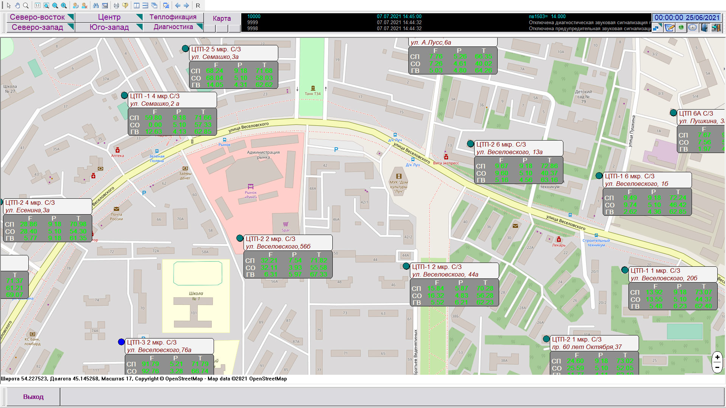
Task: Switch to the Карта view
Action: point(222,18)
